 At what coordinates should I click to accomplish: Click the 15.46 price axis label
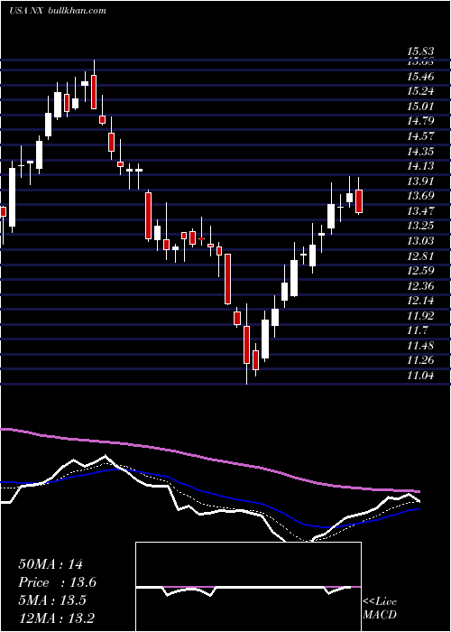pyautogui.click(x=420, y=77)
